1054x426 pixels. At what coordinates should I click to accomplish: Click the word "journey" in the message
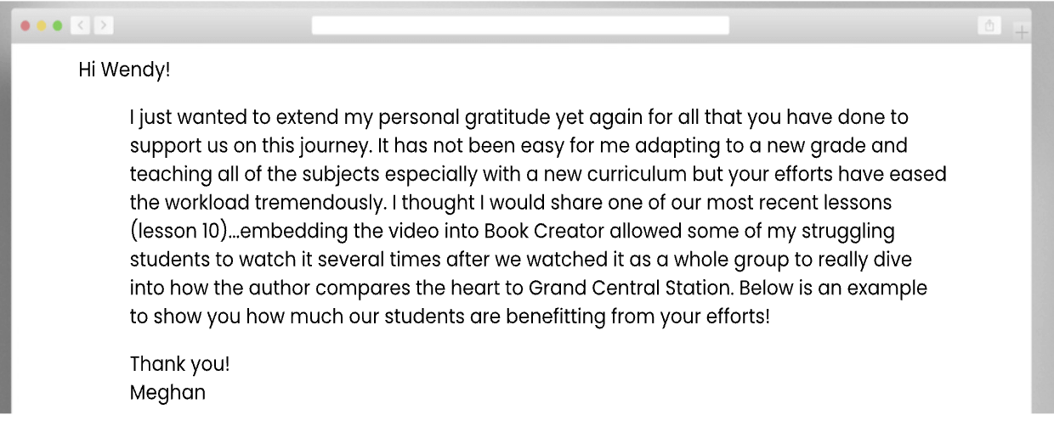(x=328, y=145)
